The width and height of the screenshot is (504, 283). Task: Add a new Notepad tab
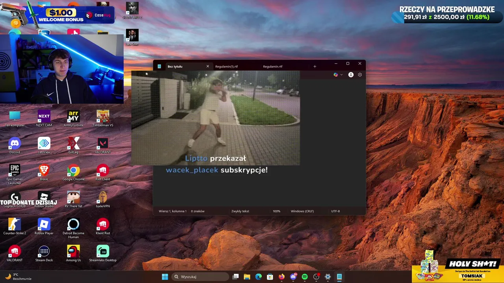click(x=315, y=66)
